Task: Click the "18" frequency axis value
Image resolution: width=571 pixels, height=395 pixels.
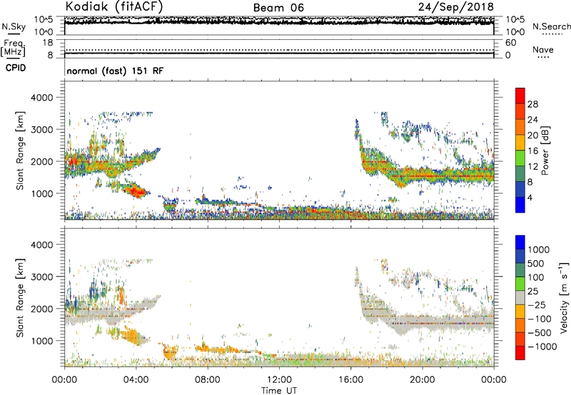Action: coord(48,43)
